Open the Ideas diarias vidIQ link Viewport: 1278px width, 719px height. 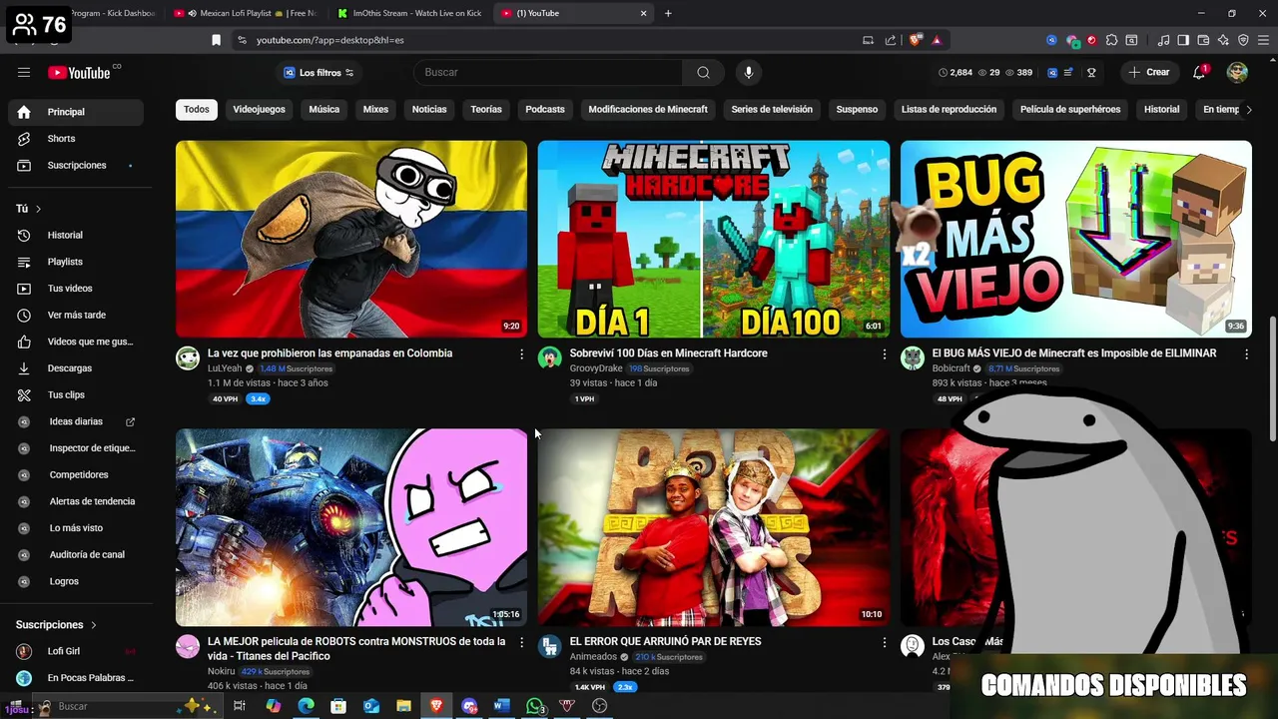coord(76,421)
